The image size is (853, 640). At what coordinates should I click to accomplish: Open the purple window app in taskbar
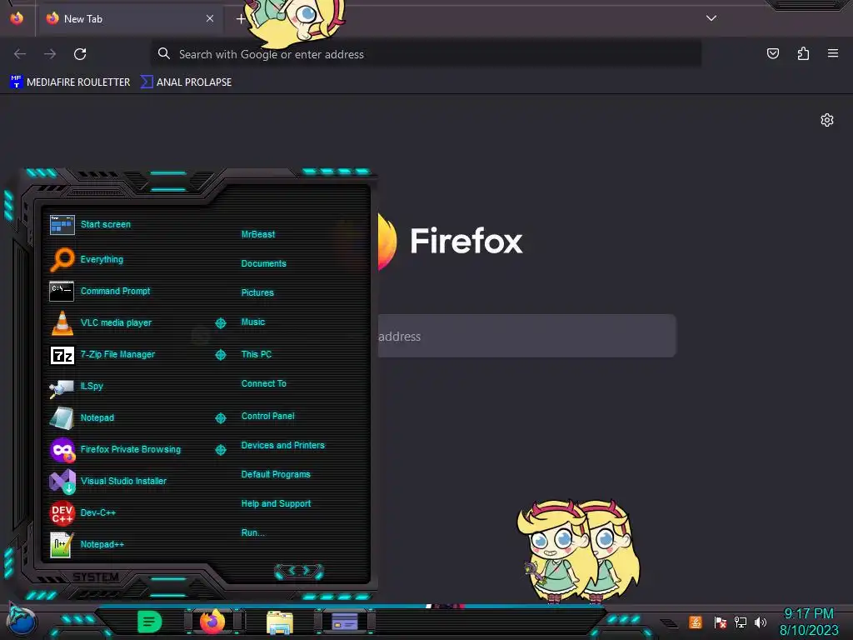tap(345, 622)
